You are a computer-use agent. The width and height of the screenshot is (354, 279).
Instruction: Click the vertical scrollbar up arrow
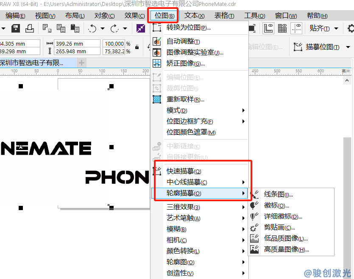coord(347,81)
